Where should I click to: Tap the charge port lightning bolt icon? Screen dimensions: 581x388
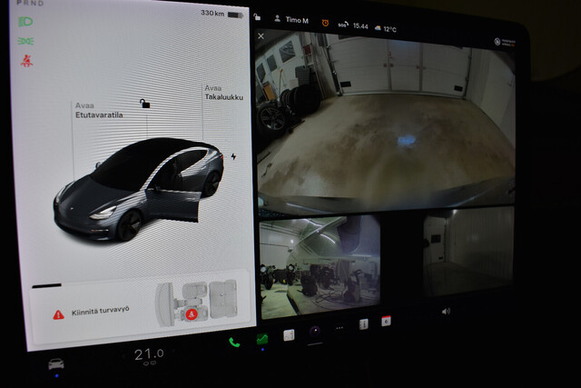point(234,155)
